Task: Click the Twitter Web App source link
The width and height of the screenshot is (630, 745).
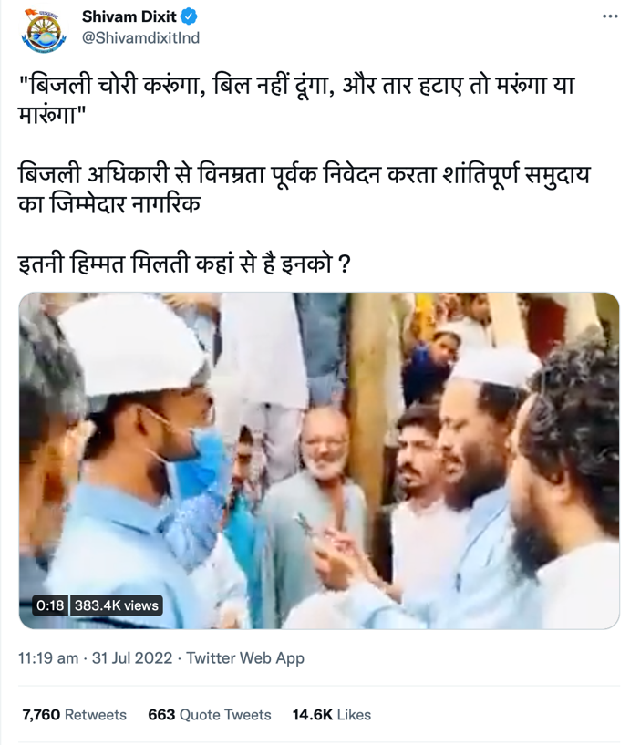Action: [245, 658]
